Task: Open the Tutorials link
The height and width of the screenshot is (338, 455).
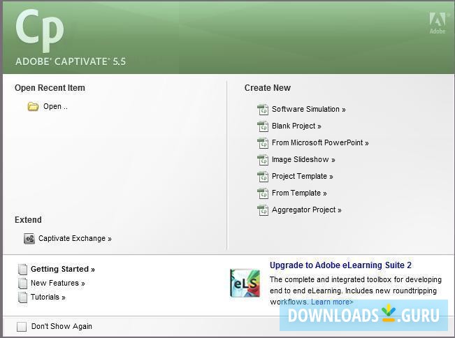Action: coord(48,297)
